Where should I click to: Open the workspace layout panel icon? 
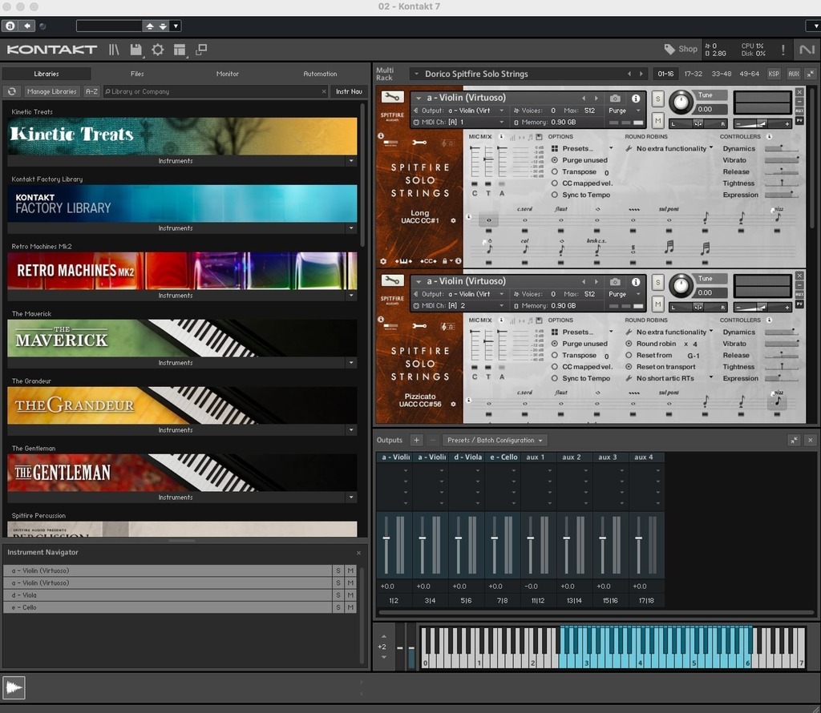tap(180, 50)
